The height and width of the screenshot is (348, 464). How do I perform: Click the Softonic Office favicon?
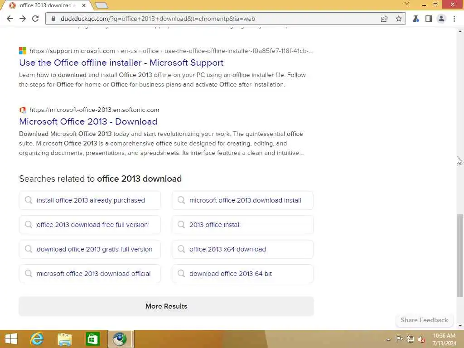click(23, 110)
